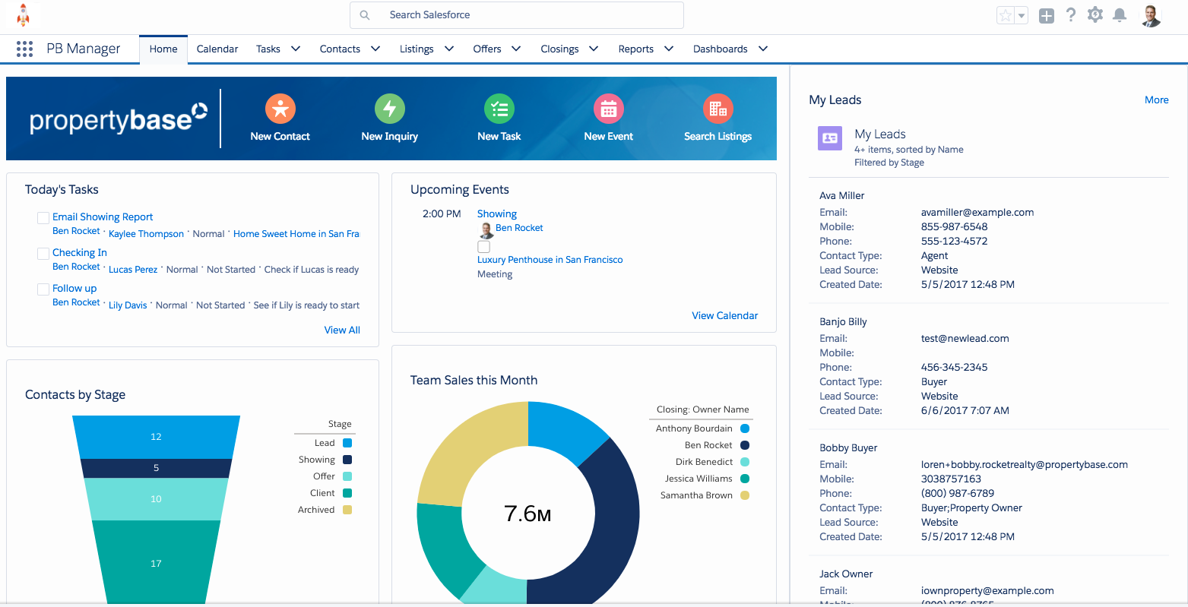Click the rocket logo icon
1188x607 pixels.
point(24,15)
